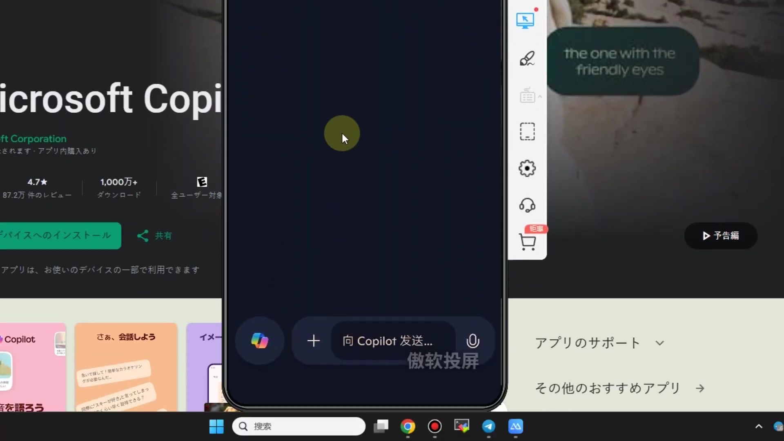The height and width of the screenshot is (441, 784).
Task: Open Google Chrome from the taskbar
Action: point(408,426)
